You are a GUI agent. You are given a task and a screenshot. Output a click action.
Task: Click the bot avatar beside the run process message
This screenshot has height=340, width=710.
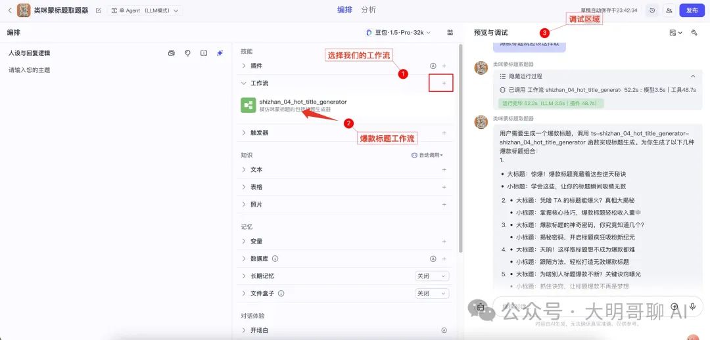coord(481,68)
